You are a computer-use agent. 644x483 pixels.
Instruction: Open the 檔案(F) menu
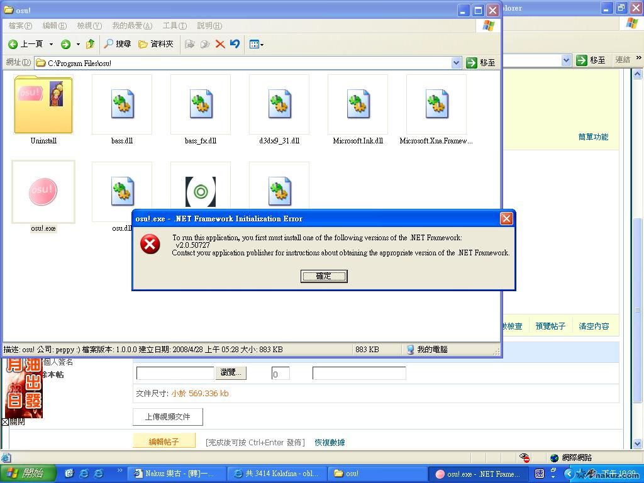click(x=20, y=26)
